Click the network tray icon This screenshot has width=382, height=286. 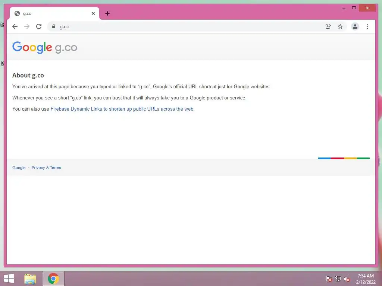tap(338, 279)
